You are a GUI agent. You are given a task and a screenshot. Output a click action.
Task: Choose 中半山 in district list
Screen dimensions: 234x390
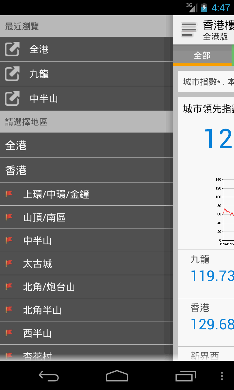pyautogui.click(x=87, y=240)
